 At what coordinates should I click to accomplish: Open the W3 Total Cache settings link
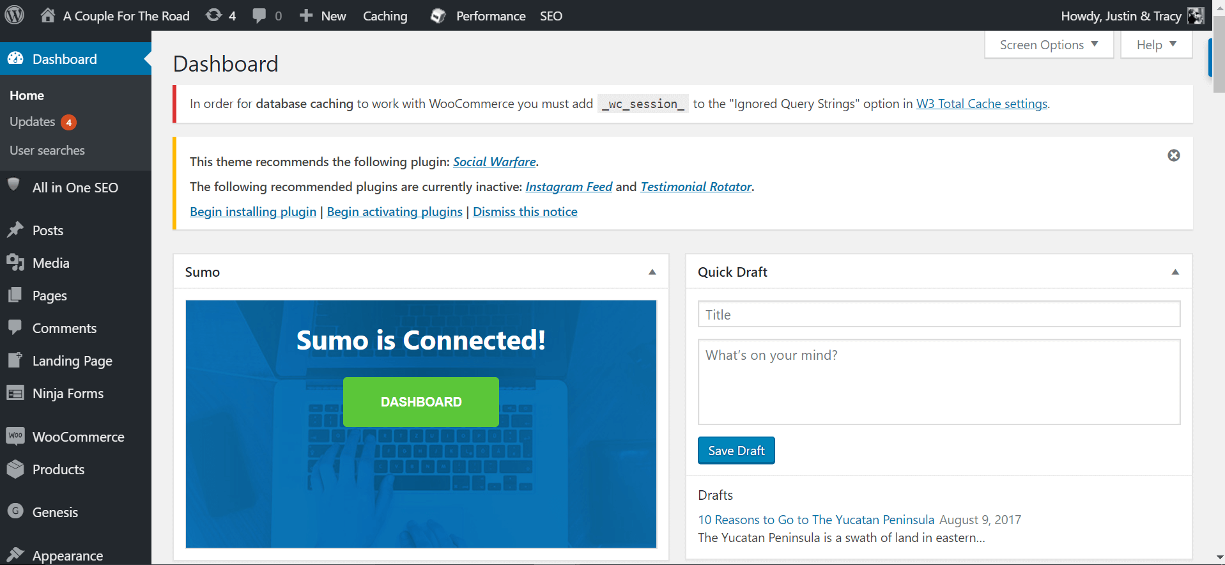[x=982, y=104]
